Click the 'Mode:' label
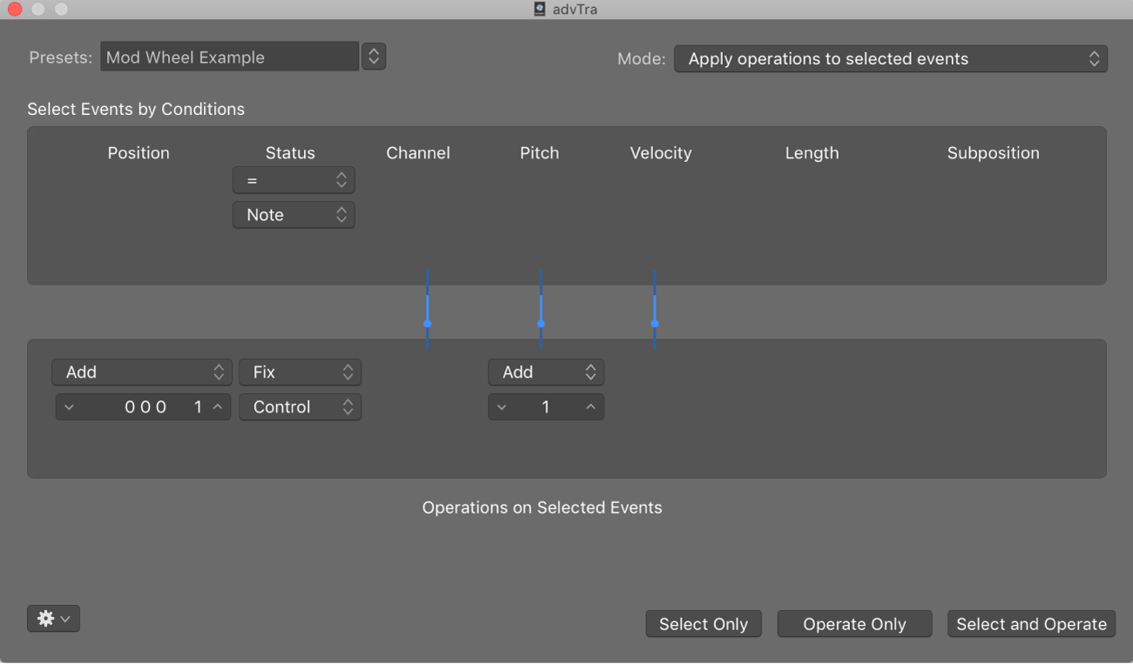This screenshot has height=664, width=1133. tap(641, 59)
